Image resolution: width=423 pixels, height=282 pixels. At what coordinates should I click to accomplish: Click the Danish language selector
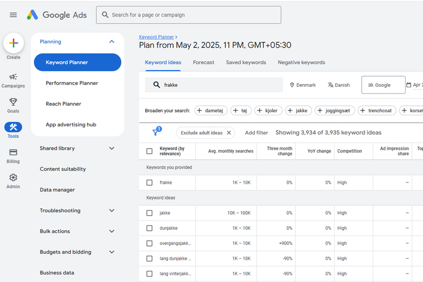[x=339, y=85]
